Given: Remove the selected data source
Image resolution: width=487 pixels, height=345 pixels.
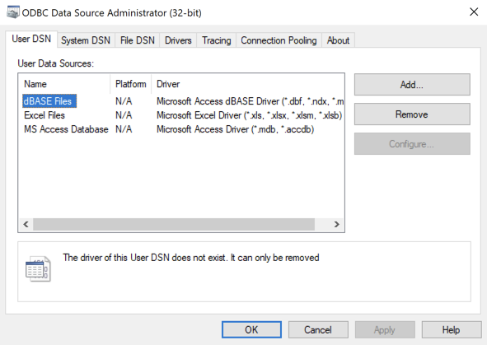Looking at the screenshot, I should 412,114.
